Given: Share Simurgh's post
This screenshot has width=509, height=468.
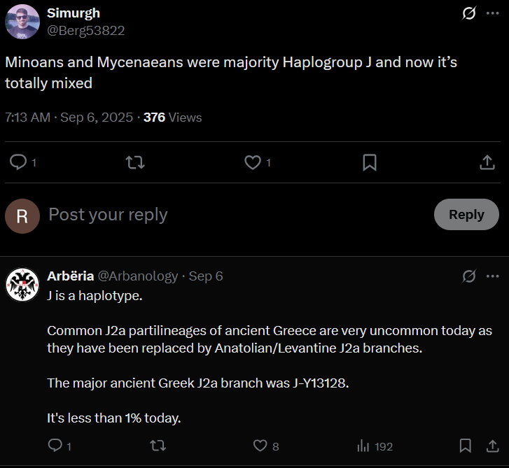Looking at the screenshot, I should click(487, 162).
